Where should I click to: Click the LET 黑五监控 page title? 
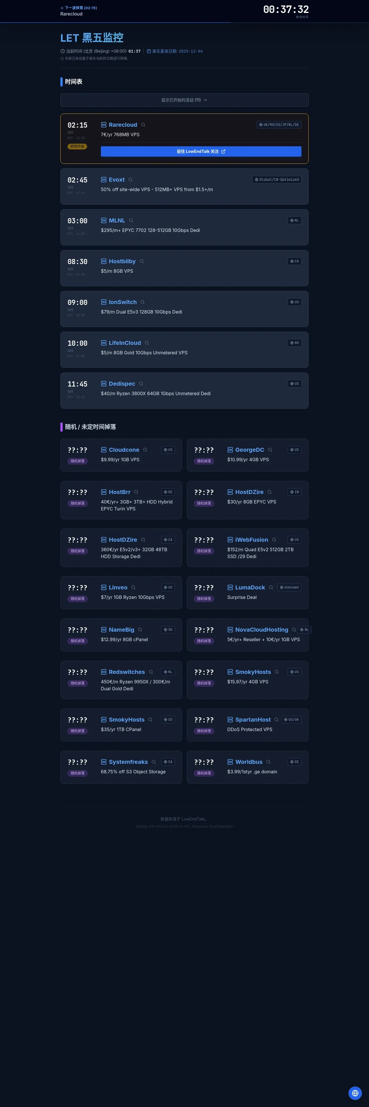click(x=92, y=38)
